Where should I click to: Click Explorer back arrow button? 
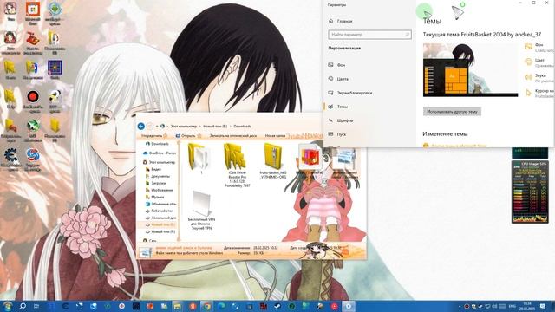(140, 126)
